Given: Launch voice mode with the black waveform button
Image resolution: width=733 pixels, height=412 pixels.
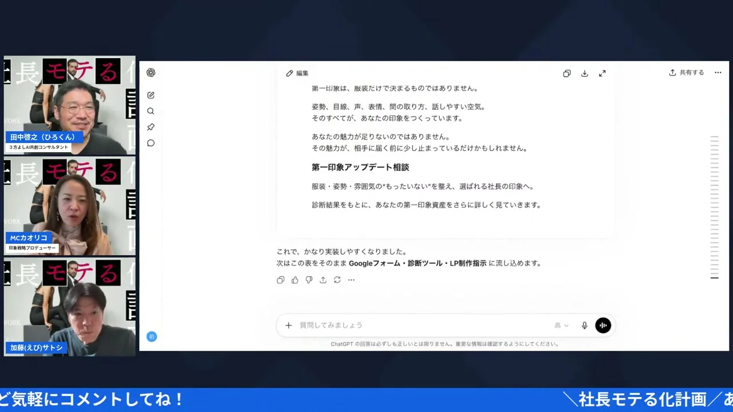Looking at the screenshot, I should click(603, 325).
